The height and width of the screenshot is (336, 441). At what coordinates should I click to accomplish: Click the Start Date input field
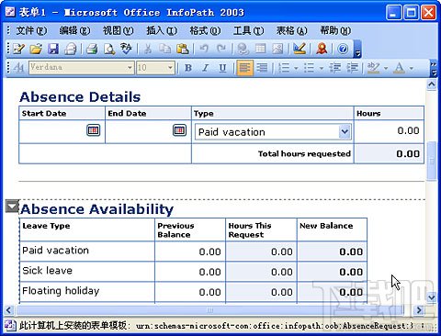[x=53, y=131]
